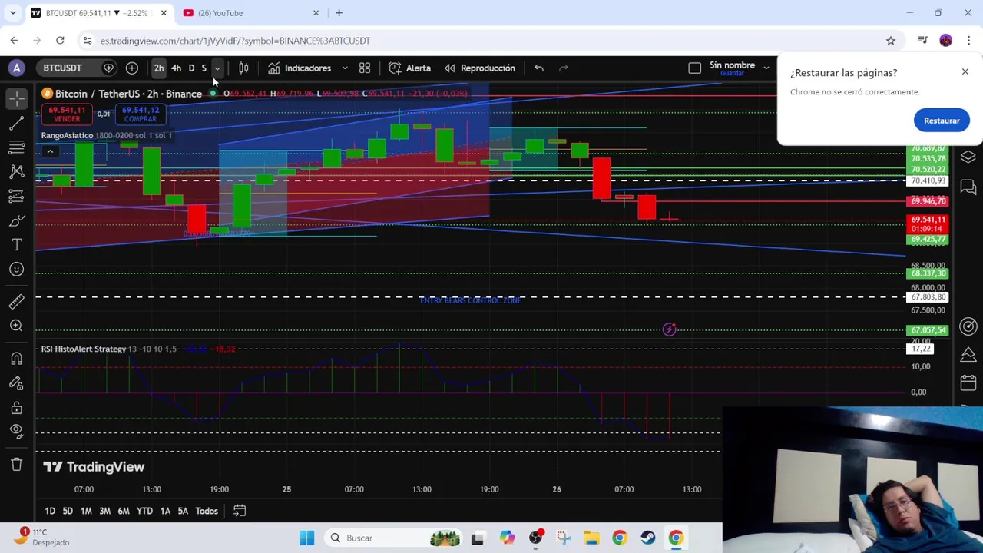Click the compare or add symbol plus icon

coord(132,68)
